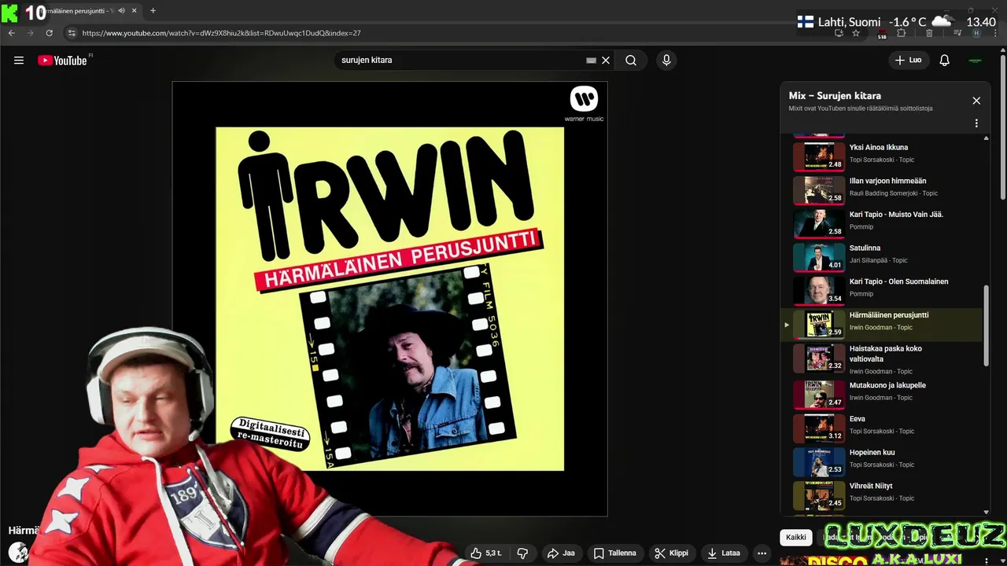Play Illan varjoon himmeään from playlist
1007x566 pixels.
pos(881,189)
